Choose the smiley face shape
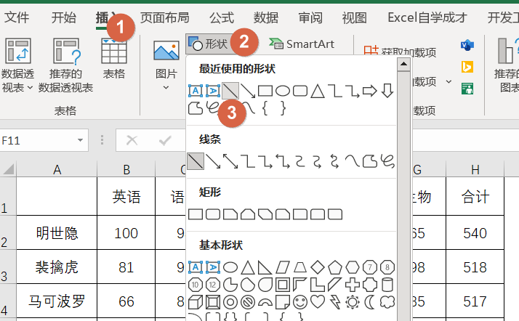 click(300, 302)
